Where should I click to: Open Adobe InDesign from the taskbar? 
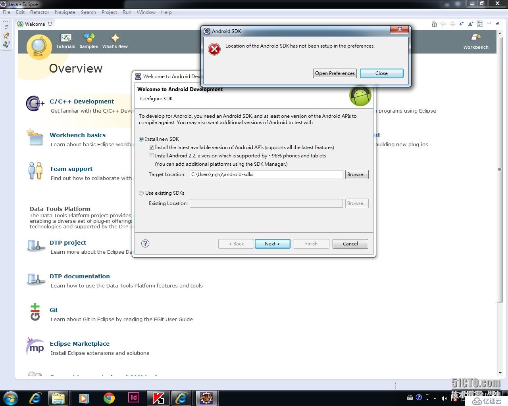(134, 397)
